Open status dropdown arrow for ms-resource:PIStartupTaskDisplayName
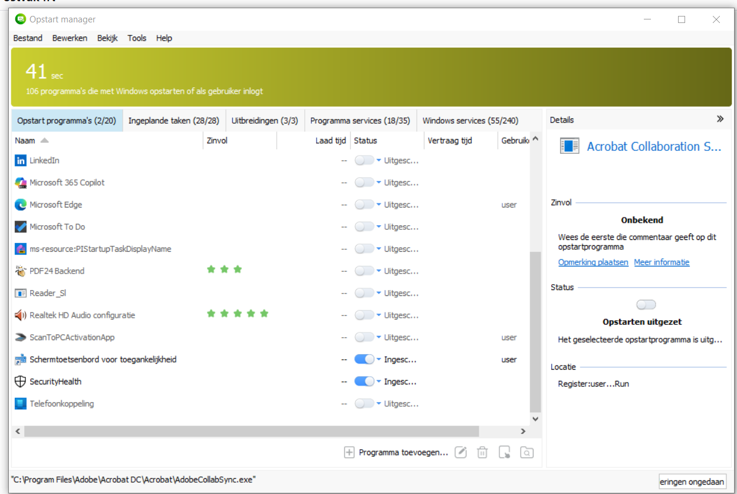This screenshot has height=494, width=737. tap(379, 249)
